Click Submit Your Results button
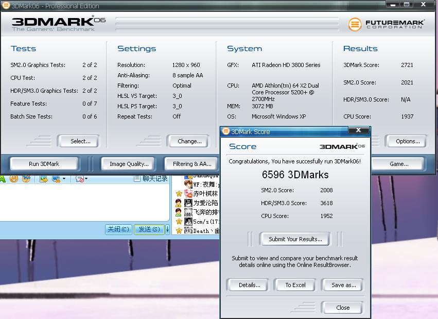 point(295,239)
